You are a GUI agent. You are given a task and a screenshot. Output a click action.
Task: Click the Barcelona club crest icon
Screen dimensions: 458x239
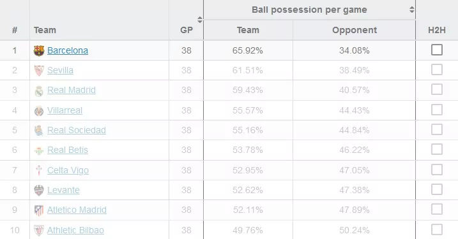(x=39, y=51)
